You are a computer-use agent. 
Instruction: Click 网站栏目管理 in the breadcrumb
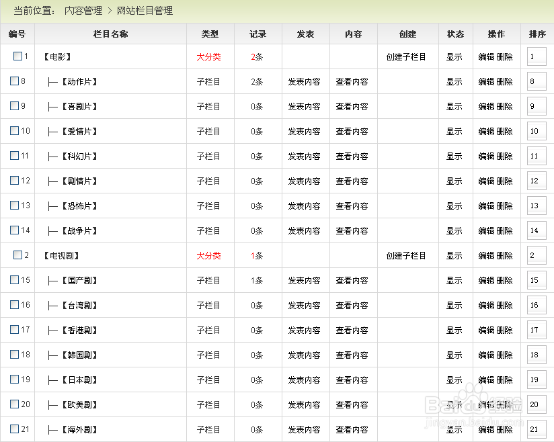click(145, 11)
